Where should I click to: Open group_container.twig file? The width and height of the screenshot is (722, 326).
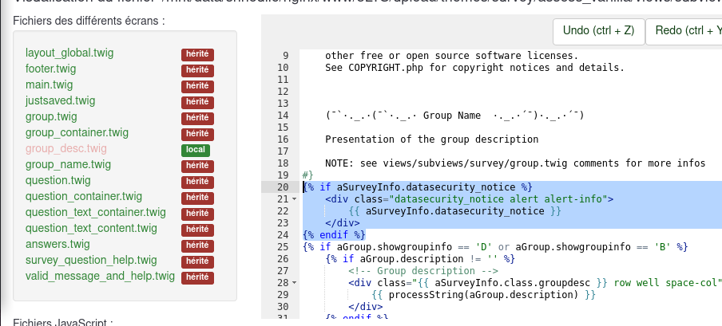point(77,133)
